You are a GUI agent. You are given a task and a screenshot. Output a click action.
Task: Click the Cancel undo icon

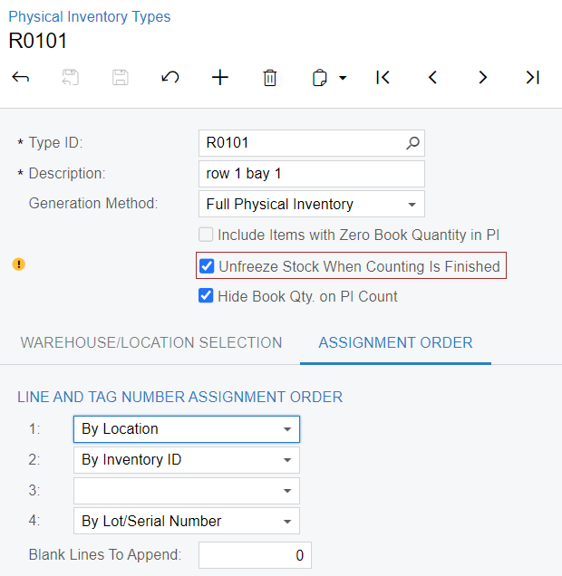[170, 78]
